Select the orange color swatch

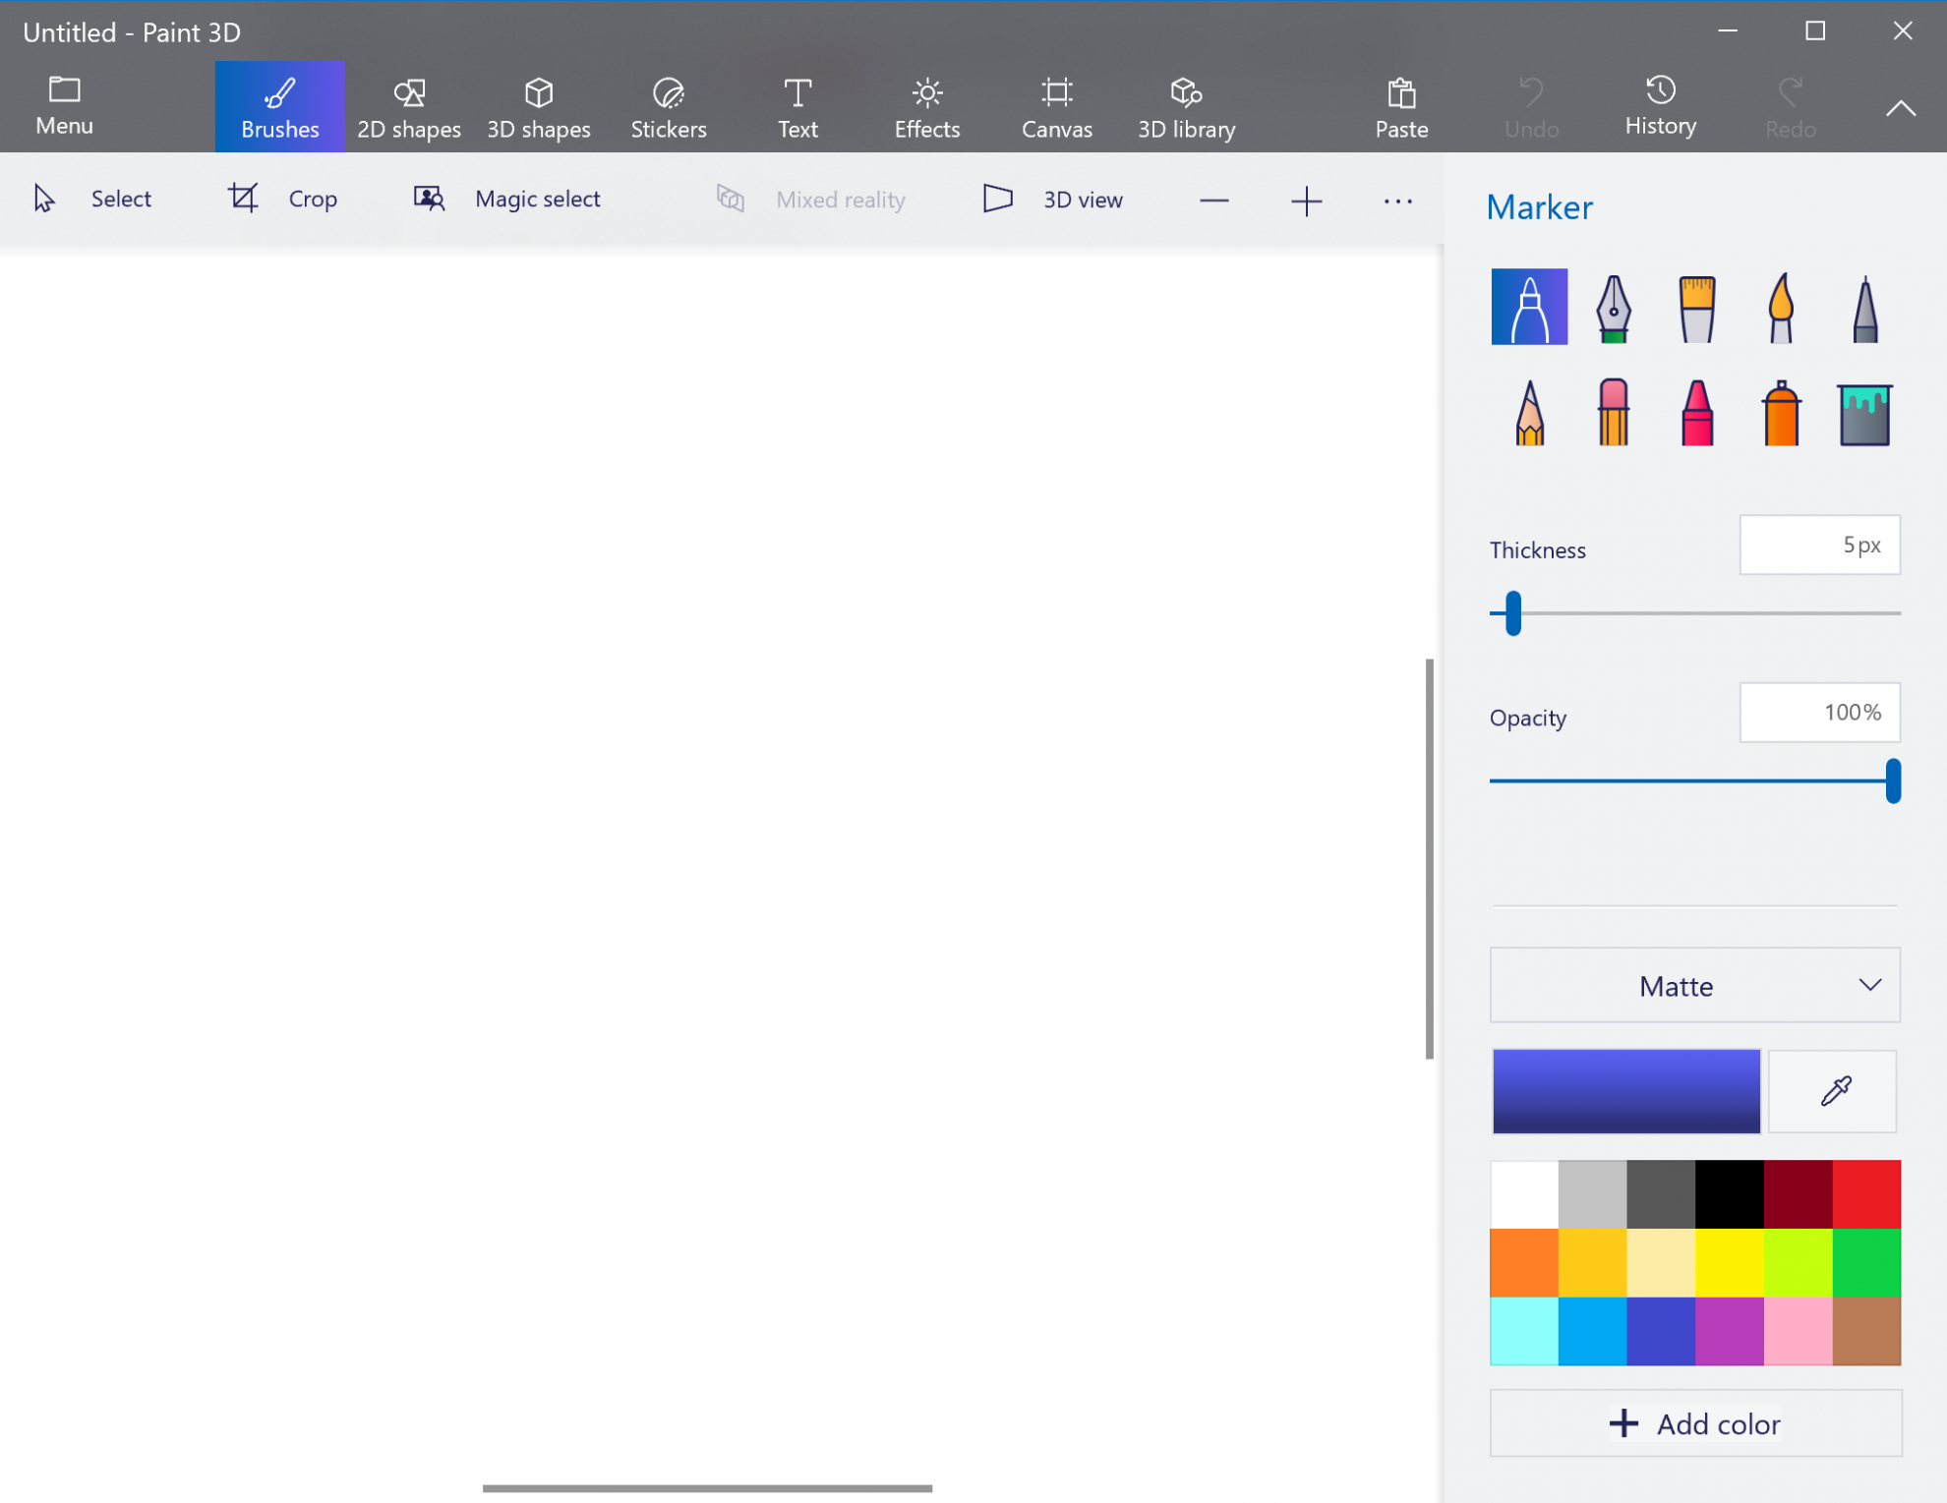1523,1263
